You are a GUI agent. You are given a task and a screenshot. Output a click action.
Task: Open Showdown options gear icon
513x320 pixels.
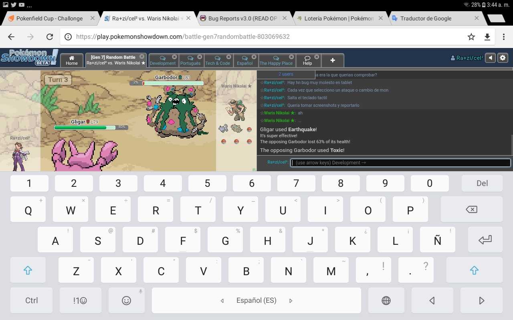(503, 58)
